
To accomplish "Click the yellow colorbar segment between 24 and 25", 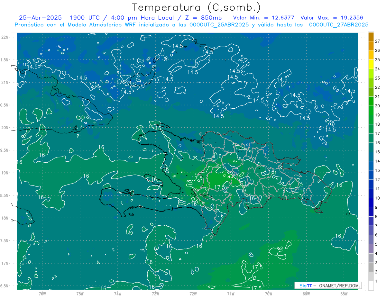I will [x=371, y=64].
